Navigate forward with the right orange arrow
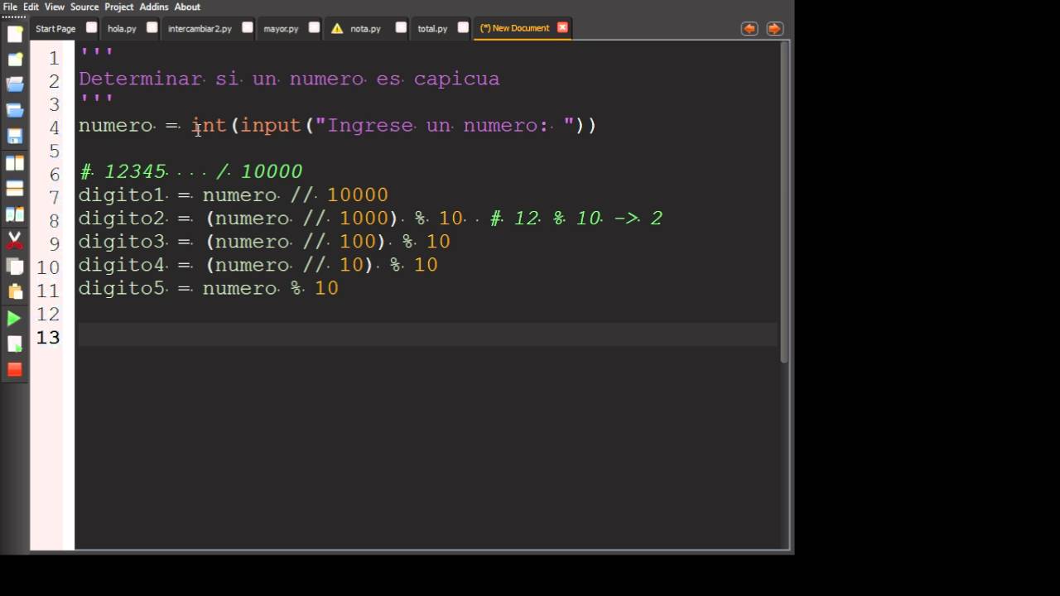The image size is (1060, 596). point(774,28)
